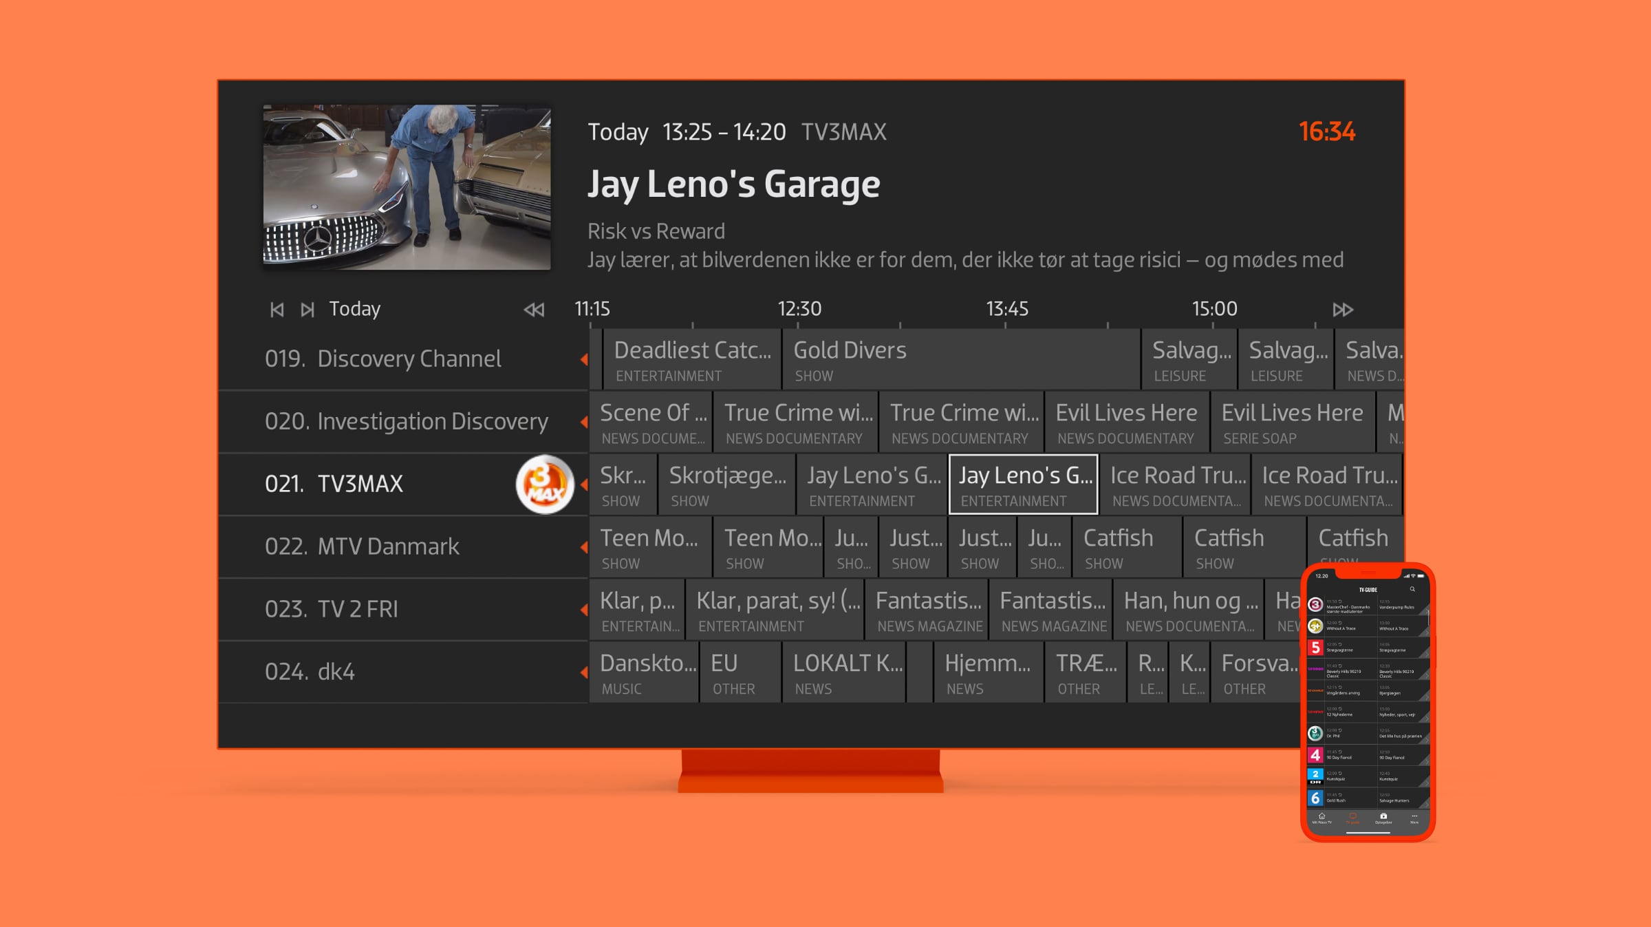The image size is (1651, 927).
Task: Click the 13:45 timeline marker
Action: (x=1007, y=309)
